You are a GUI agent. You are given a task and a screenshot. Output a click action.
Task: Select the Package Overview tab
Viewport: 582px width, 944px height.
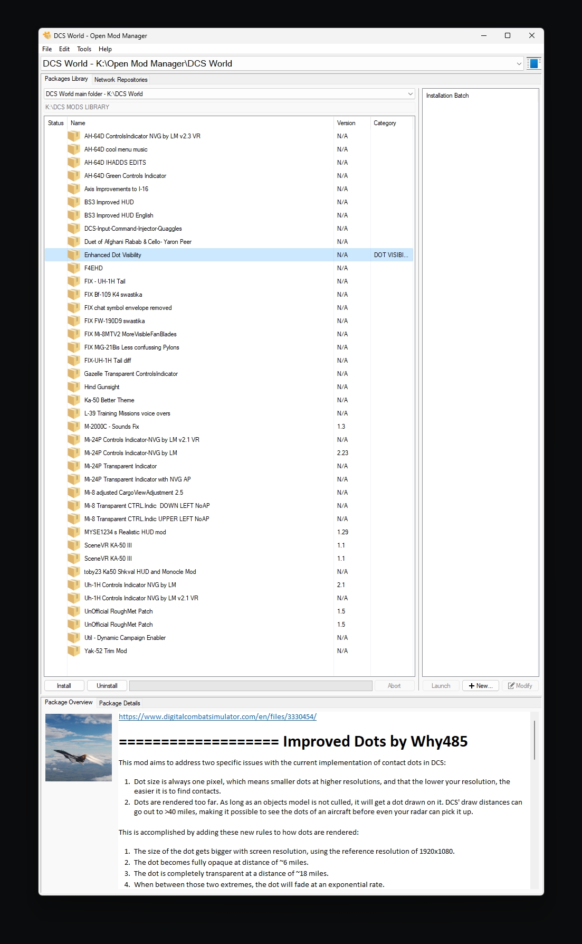point(69,702)
